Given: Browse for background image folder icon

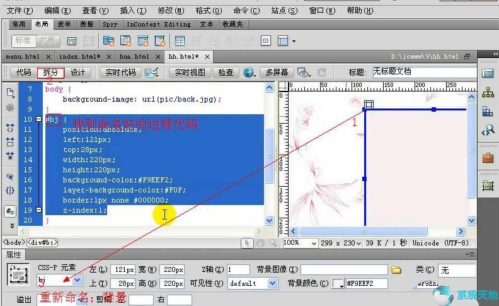Looking at the screenshot, I should [x=396, y=270].
